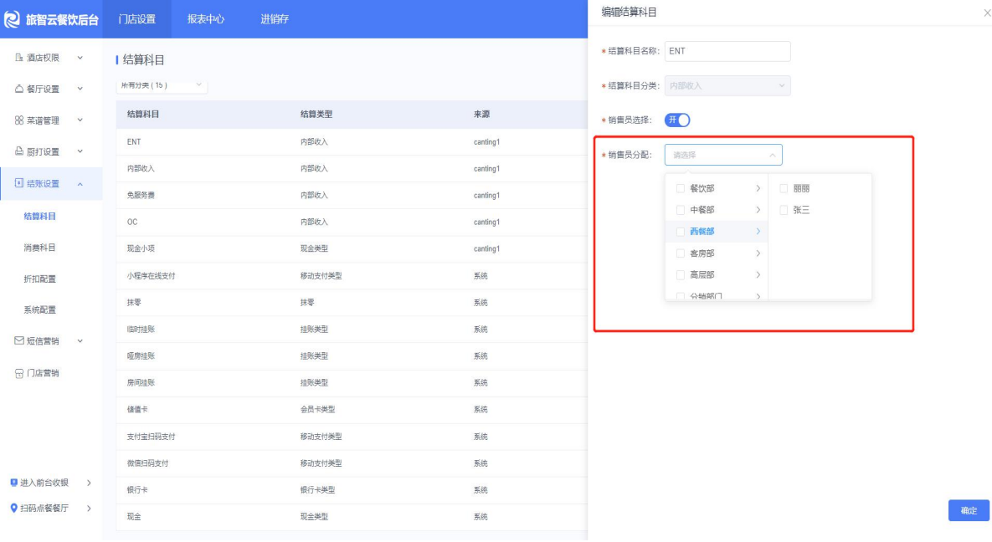This screenshot has width=992, height=542.
Task: Check the 西餐部 checkbox
Action: (680, 232)
